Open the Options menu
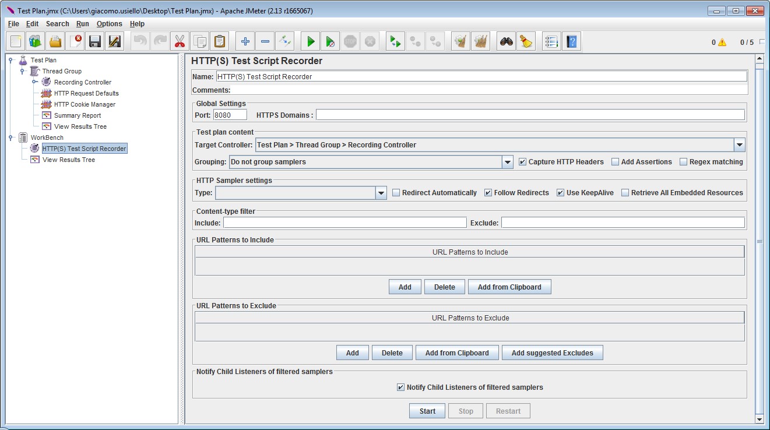The width and height of the screenshot is (770, 430). [x=110, y=24]
